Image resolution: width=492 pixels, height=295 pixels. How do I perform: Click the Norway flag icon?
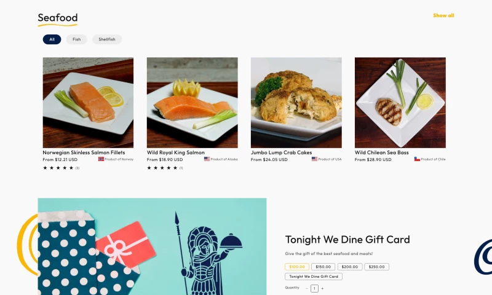(101, 159)
